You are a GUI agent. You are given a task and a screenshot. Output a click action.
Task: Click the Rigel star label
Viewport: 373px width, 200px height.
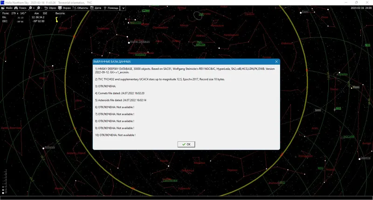point(305,11)
